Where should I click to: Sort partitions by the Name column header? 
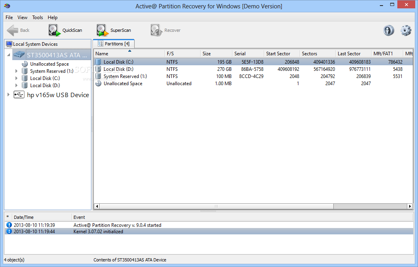pyautogui.click(x=129, y=53)
